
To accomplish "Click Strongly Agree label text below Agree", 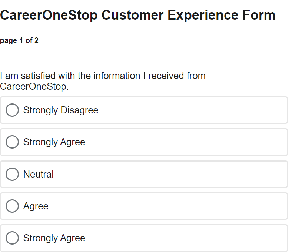I will [54, 238].
